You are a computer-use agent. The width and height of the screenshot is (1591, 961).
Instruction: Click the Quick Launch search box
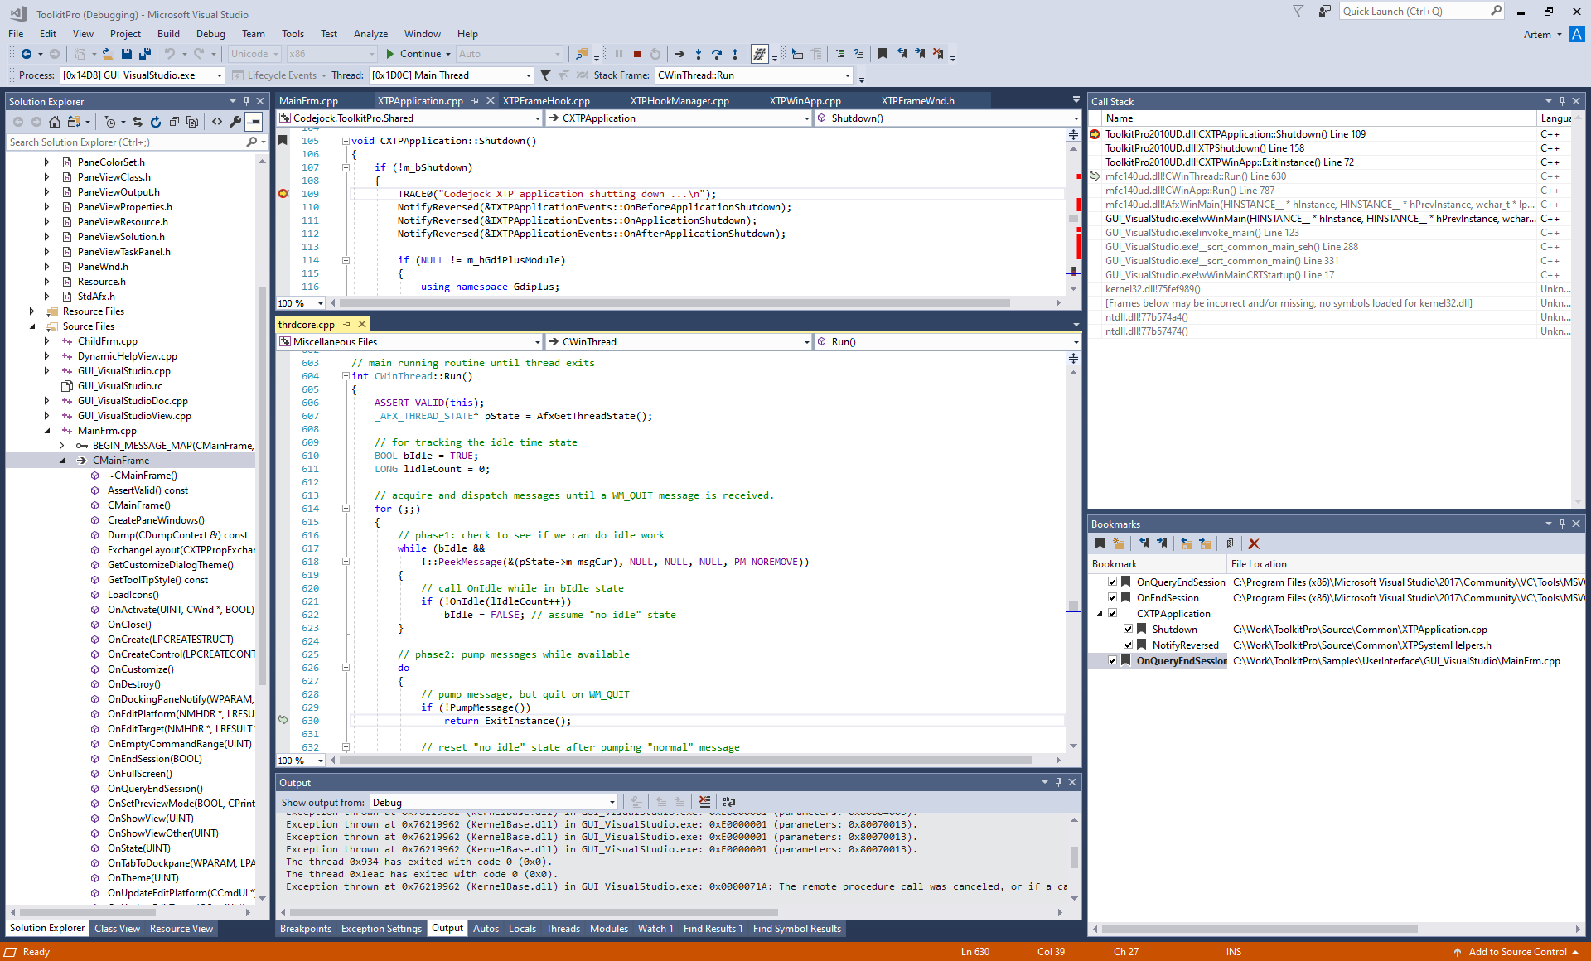[x=1420, y=12]
